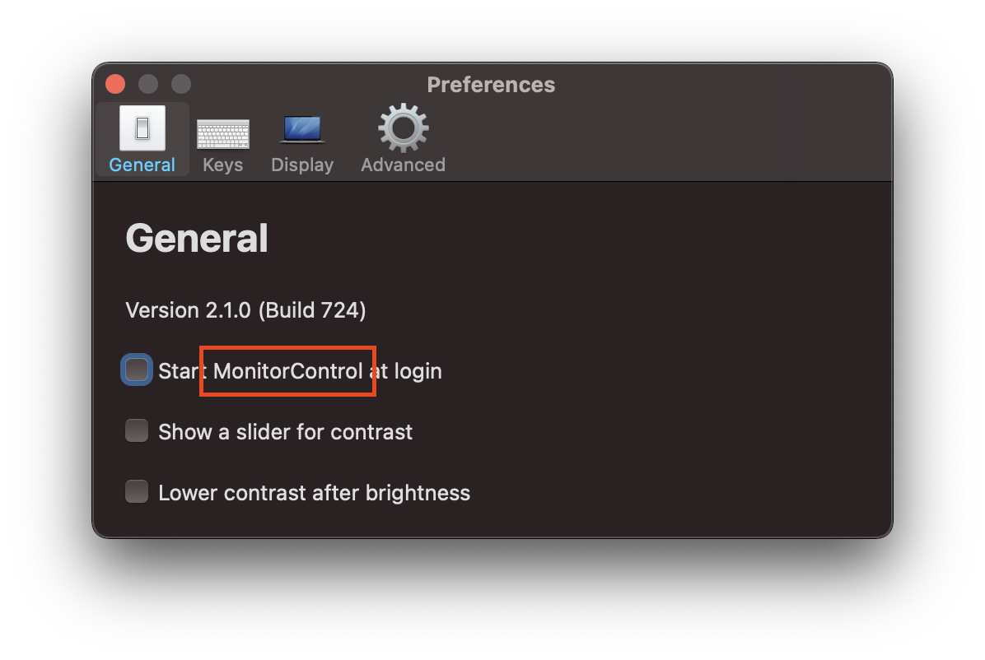Enable Start MonitorControl at login
985x660 pixels.
tap(136, 370)
